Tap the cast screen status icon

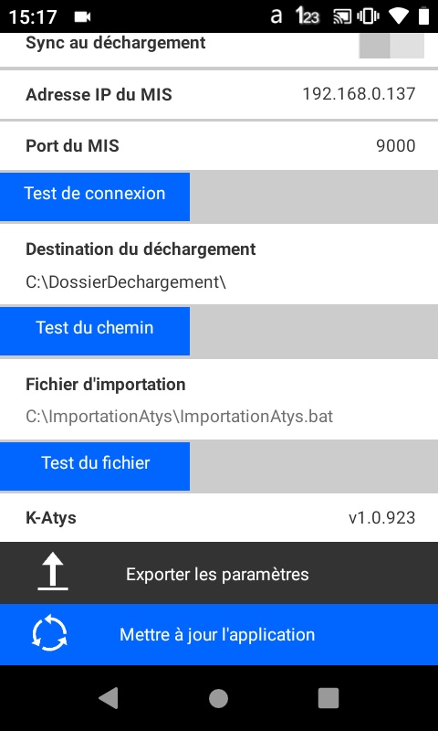(342, 16)
